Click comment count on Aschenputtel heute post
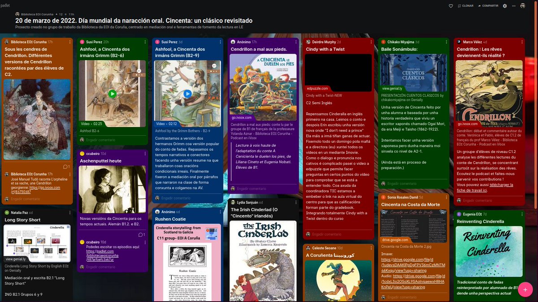The height and width of the screenshot is (302, 538). [x=141, y=234]
